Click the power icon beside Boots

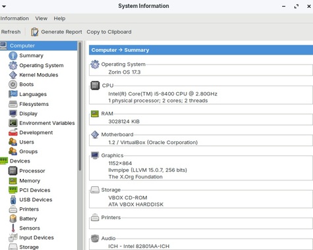(13, 84)
